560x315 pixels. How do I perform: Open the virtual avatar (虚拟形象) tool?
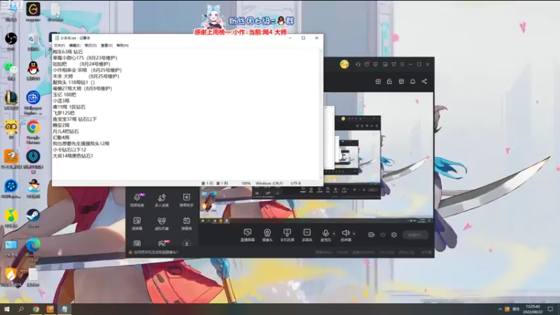coord(162,223)
